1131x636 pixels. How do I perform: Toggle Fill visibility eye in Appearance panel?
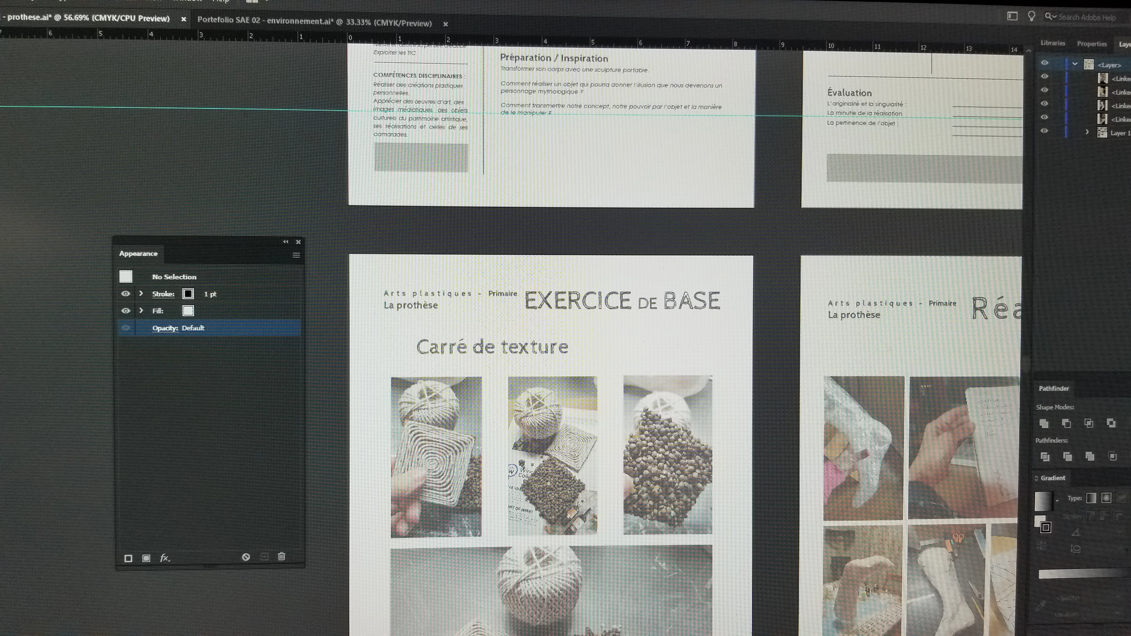(126, 311)
